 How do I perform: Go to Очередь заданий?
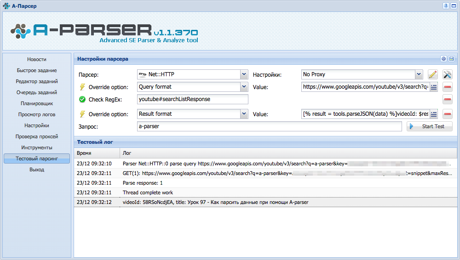[x=37, y=92]
